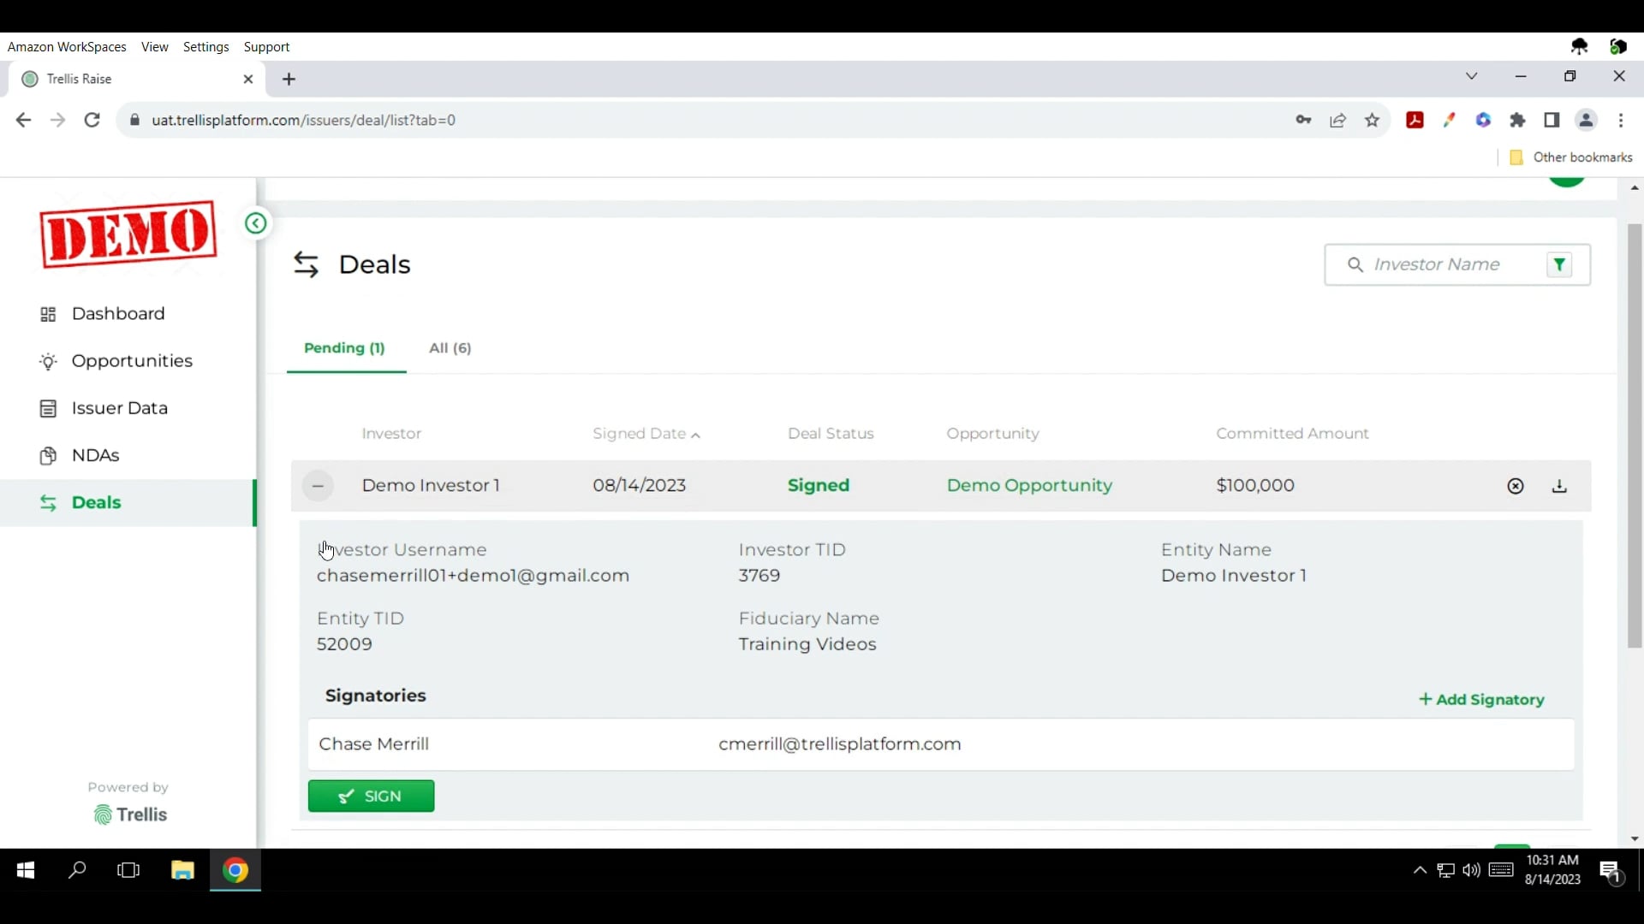Open a new browser tab
The height and width of the screenshot is (924, 1644).
pyautogui.click(x=289, y=79)
